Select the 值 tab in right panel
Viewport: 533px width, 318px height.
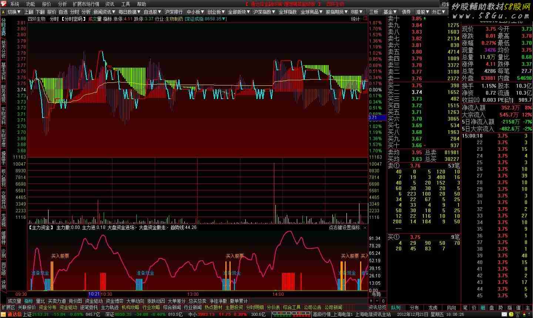pyautogui.click(x=519, y=308)
